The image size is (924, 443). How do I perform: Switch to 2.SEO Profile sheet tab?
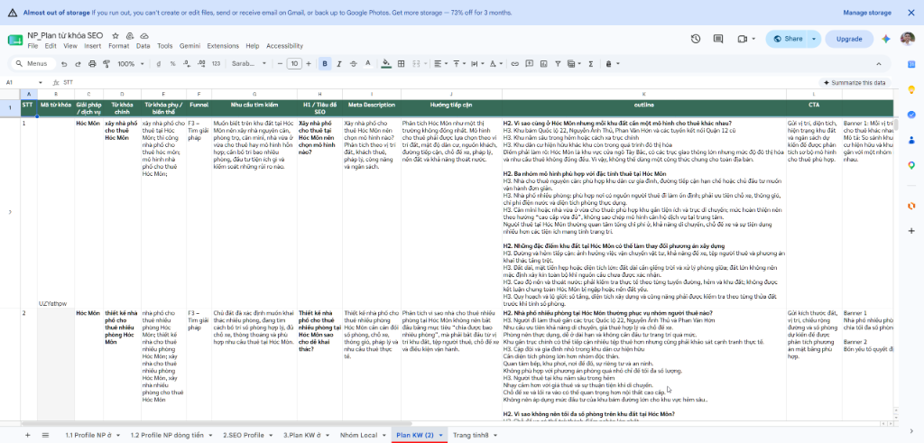pos(243,436)
